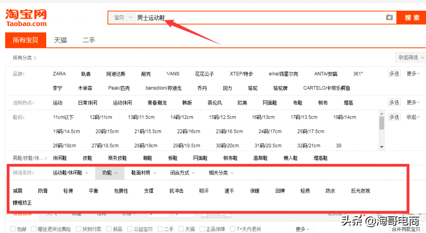This screenshot has height=233, width=426.
Task: Select size 25码/17.5cm
Action: 310,131
